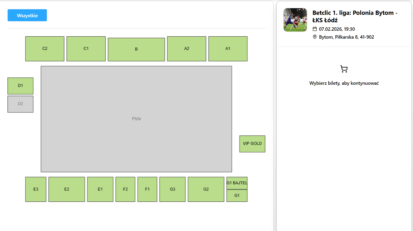
Task: Pick sector A2 on the map
Action: pyautogui.click(x=187, y=49)
